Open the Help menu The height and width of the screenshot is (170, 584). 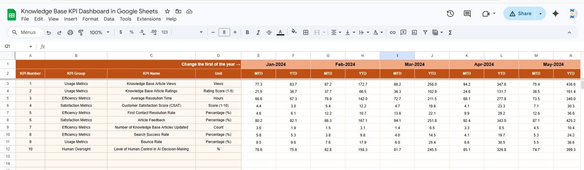[171, 19]
